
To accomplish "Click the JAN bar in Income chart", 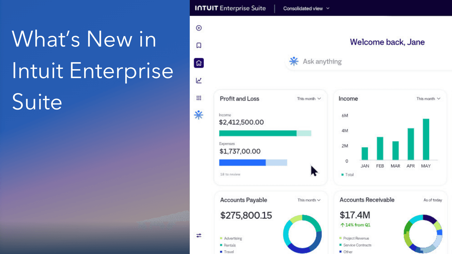I will tap(365, 153).
